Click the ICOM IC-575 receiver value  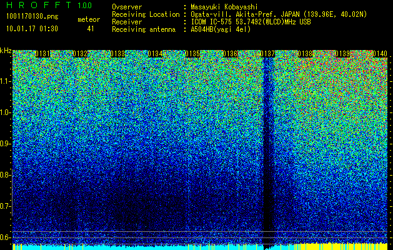click(251, 22)
